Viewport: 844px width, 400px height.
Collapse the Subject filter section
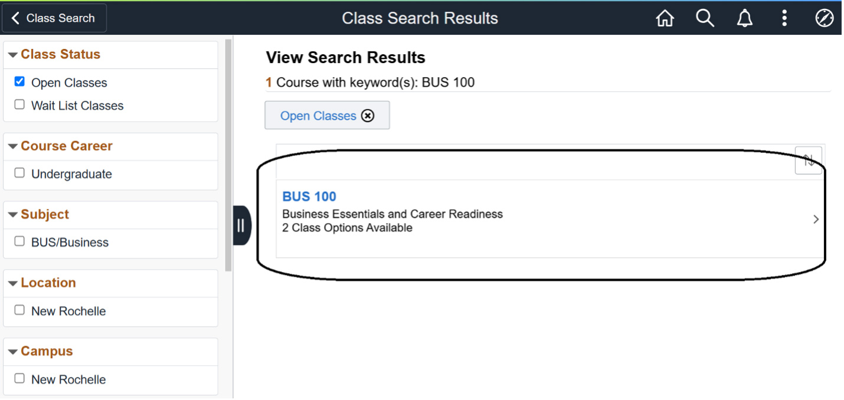point(13,215)
